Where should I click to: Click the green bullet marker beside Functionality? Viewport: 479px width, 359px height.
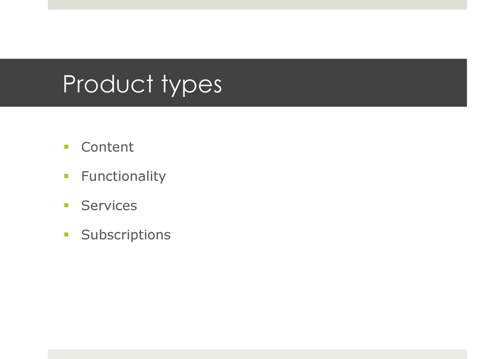[66, 176]
